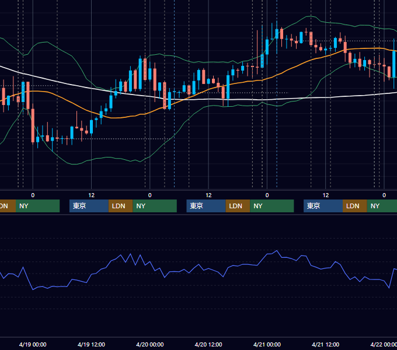Viewport: 397px width, 350px height.
Task: Select the NY session block starting late 4/20
Action: point(272,206)
